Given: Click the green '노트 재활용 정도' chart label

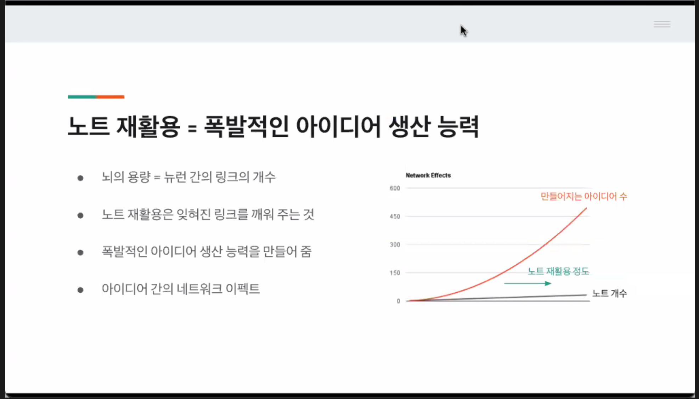Looking at the screenshot, I should point(558,271).
